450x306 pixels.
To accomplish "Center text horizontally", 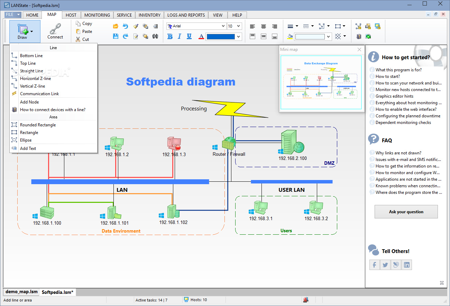I will pyautogui.click(x=264, y=26).
